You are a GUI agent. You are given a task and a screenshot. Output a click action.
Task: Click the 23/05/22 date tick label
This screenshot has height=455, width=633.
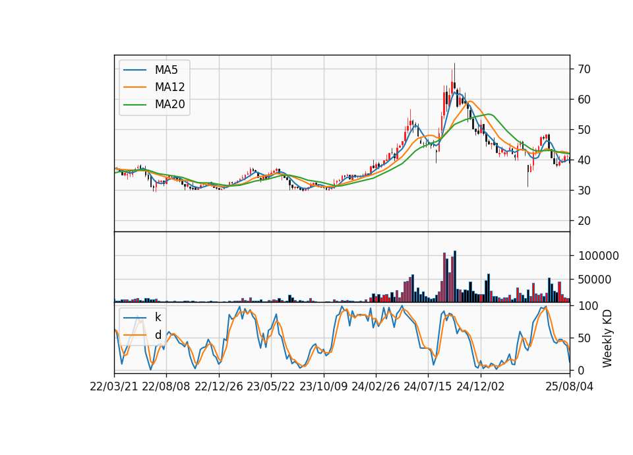[x=271, y=387]
